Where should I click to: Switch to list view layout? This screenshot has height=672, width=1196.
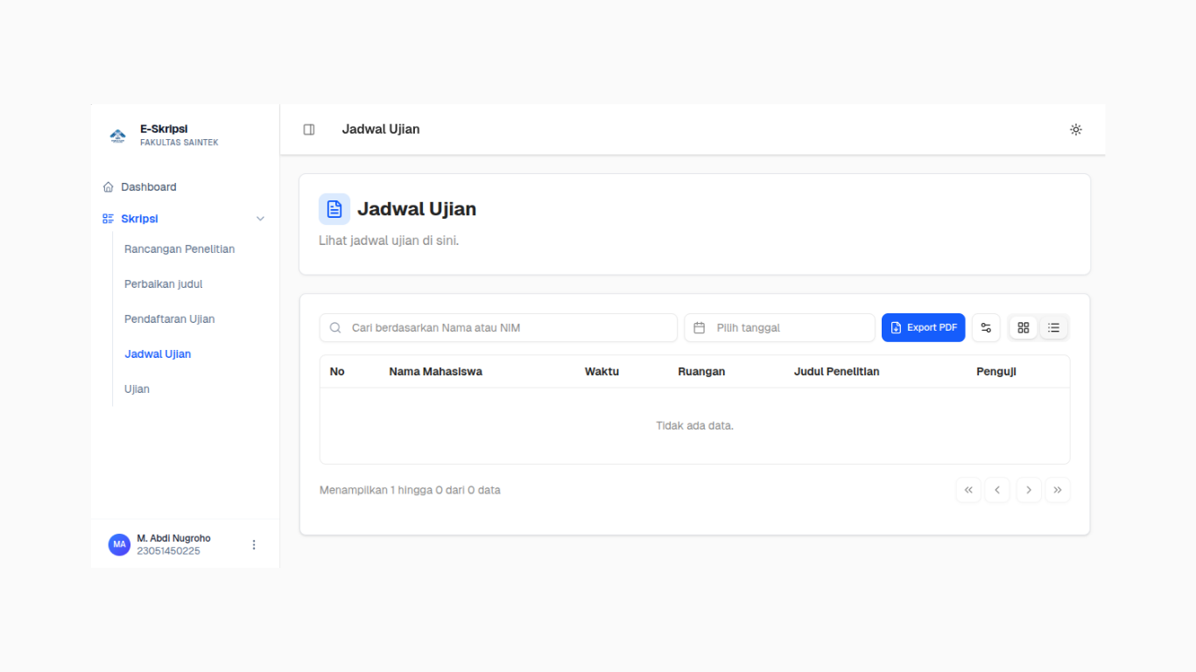(1053, 328)
